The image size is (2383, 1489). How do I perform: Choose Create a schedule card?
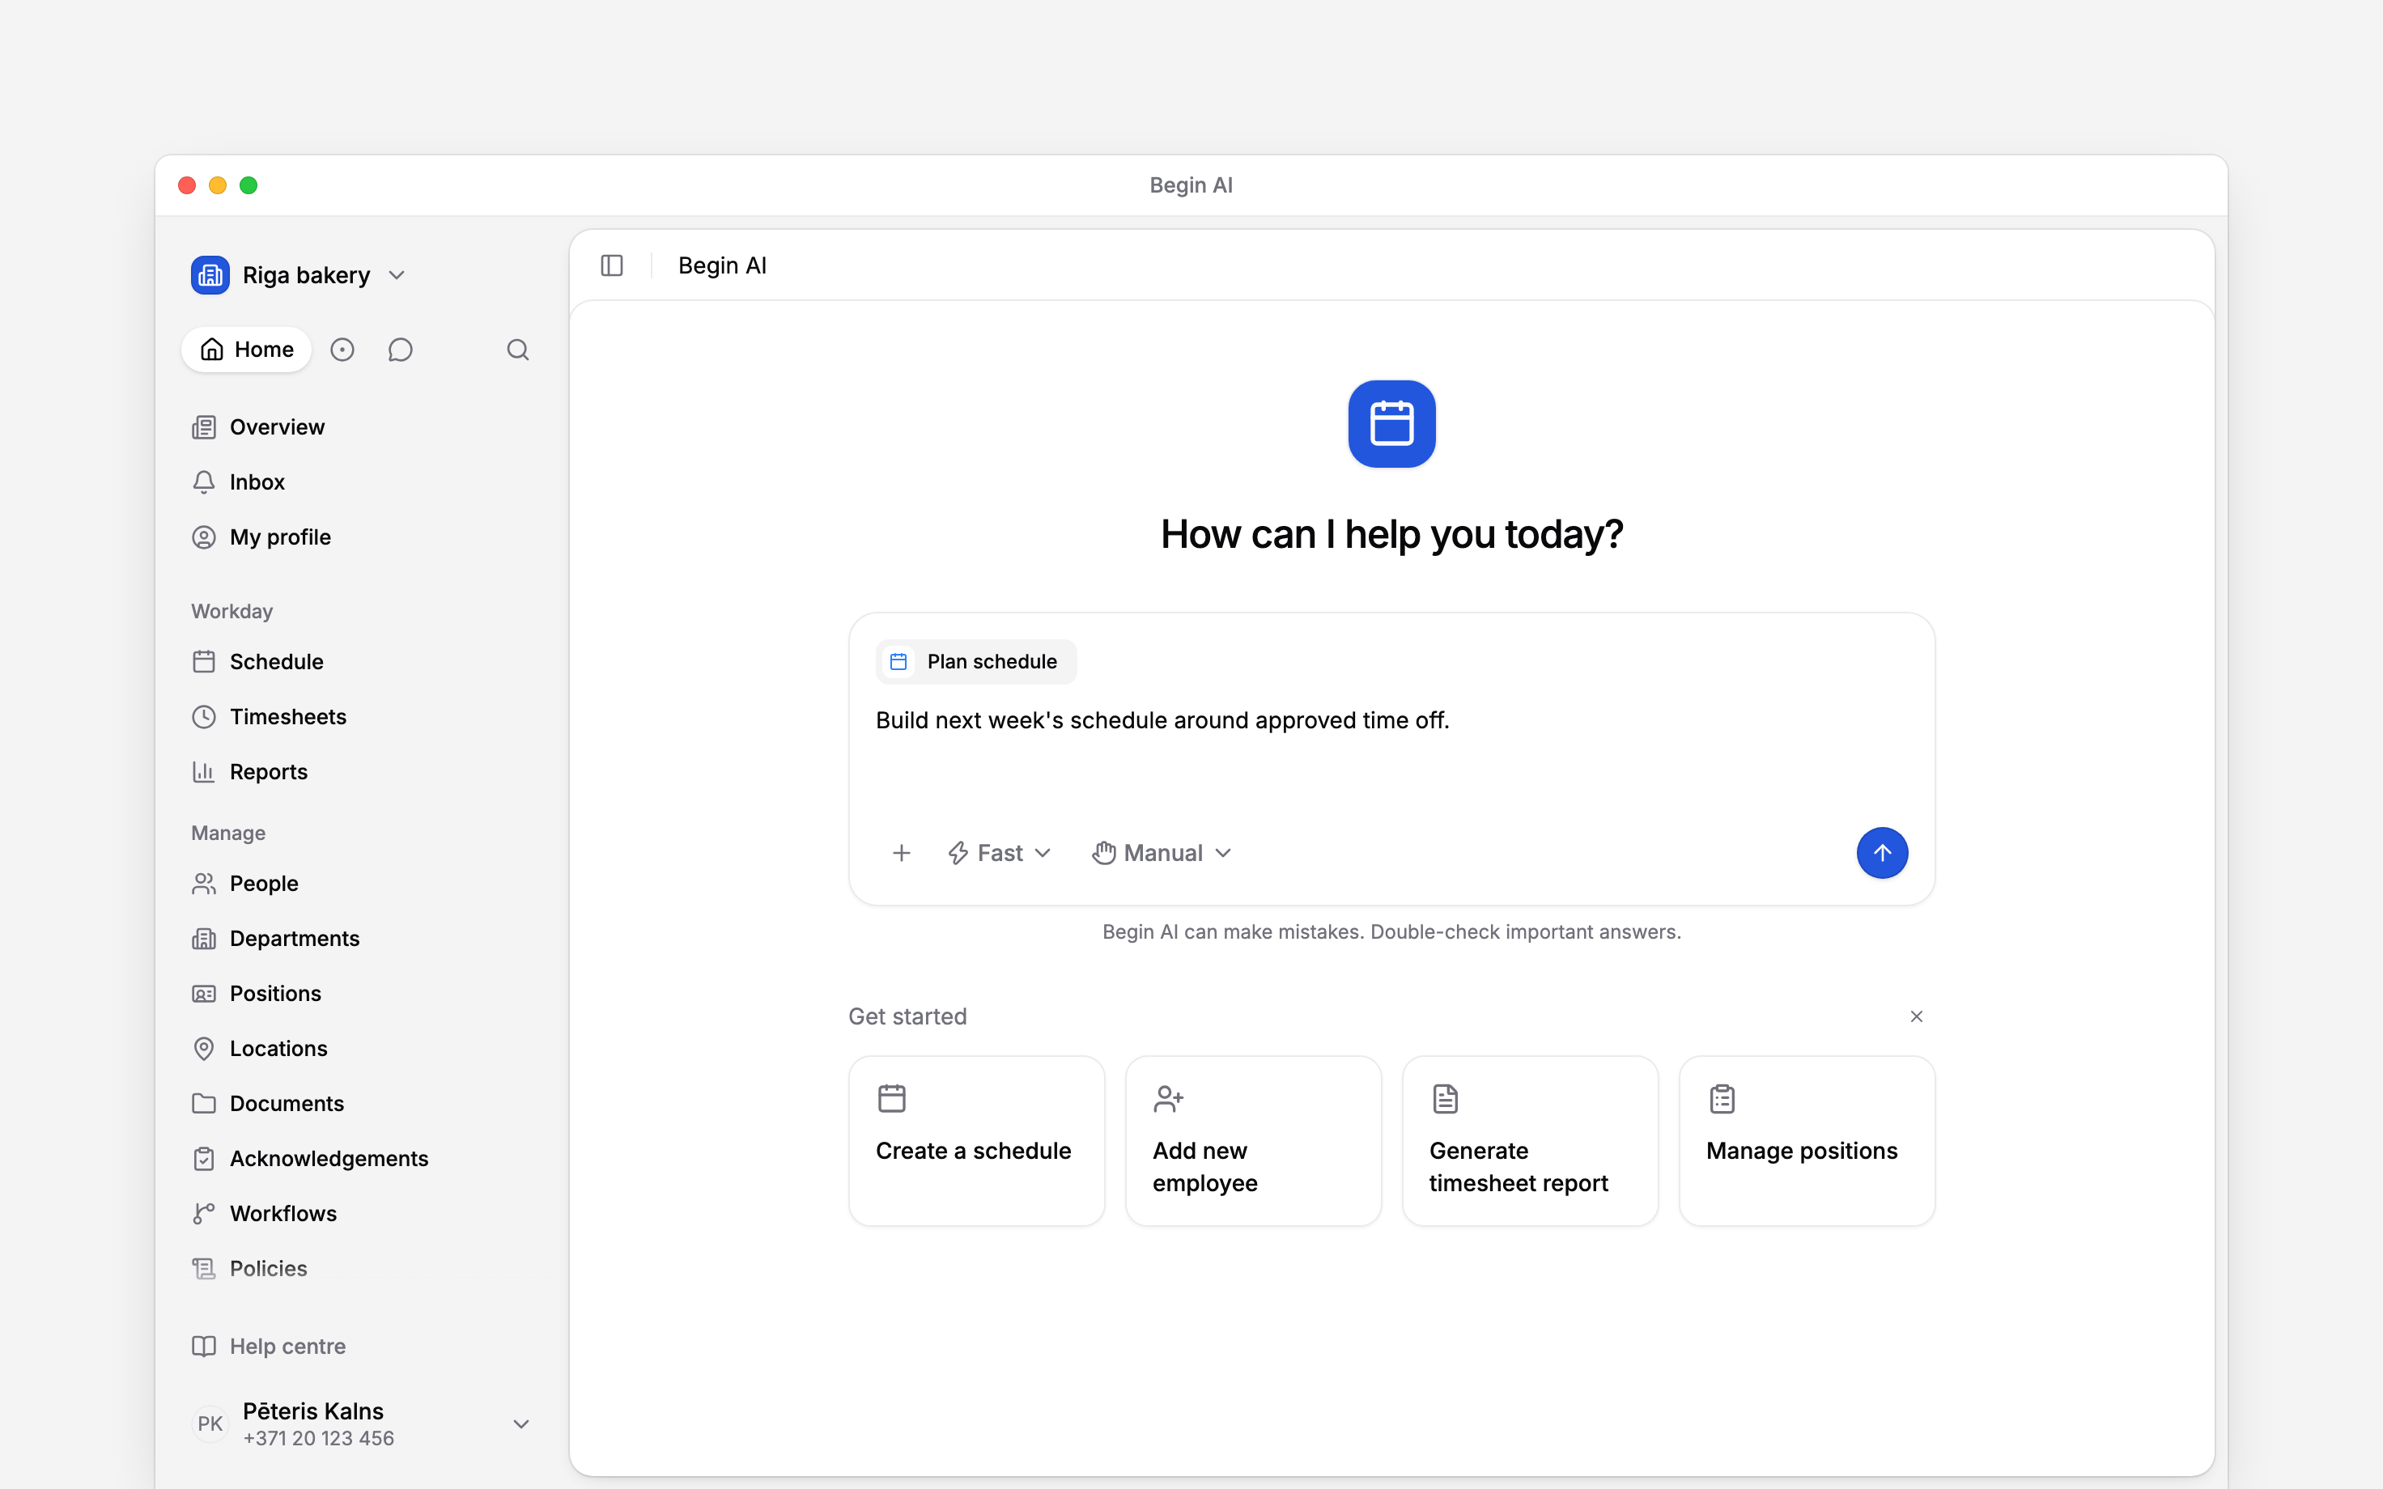tap(976, 1141)
